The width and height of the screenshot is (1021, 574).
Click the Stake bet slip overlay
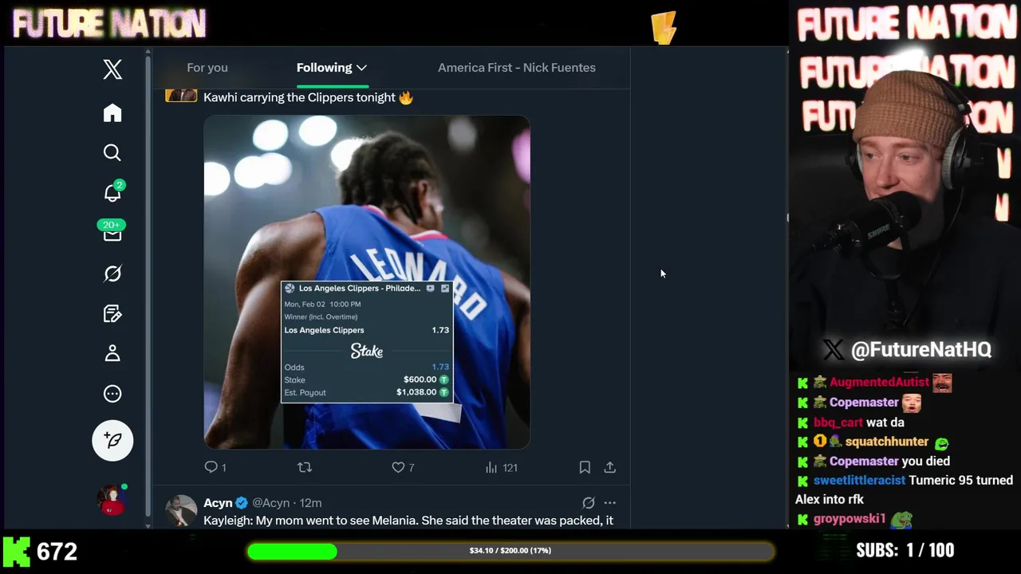tap(367, 341)
